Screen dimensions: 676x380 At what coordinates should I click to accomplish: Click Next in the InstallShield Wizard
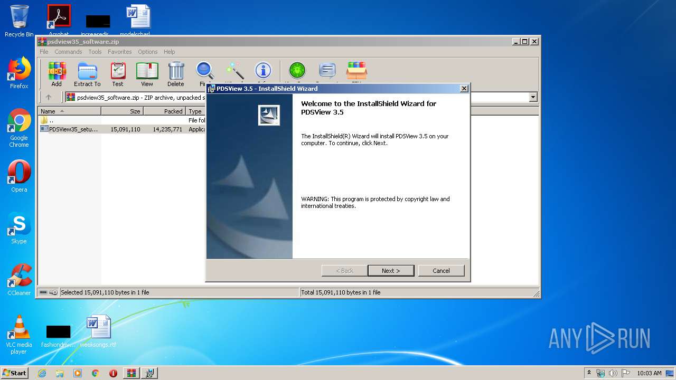(391, 271)
